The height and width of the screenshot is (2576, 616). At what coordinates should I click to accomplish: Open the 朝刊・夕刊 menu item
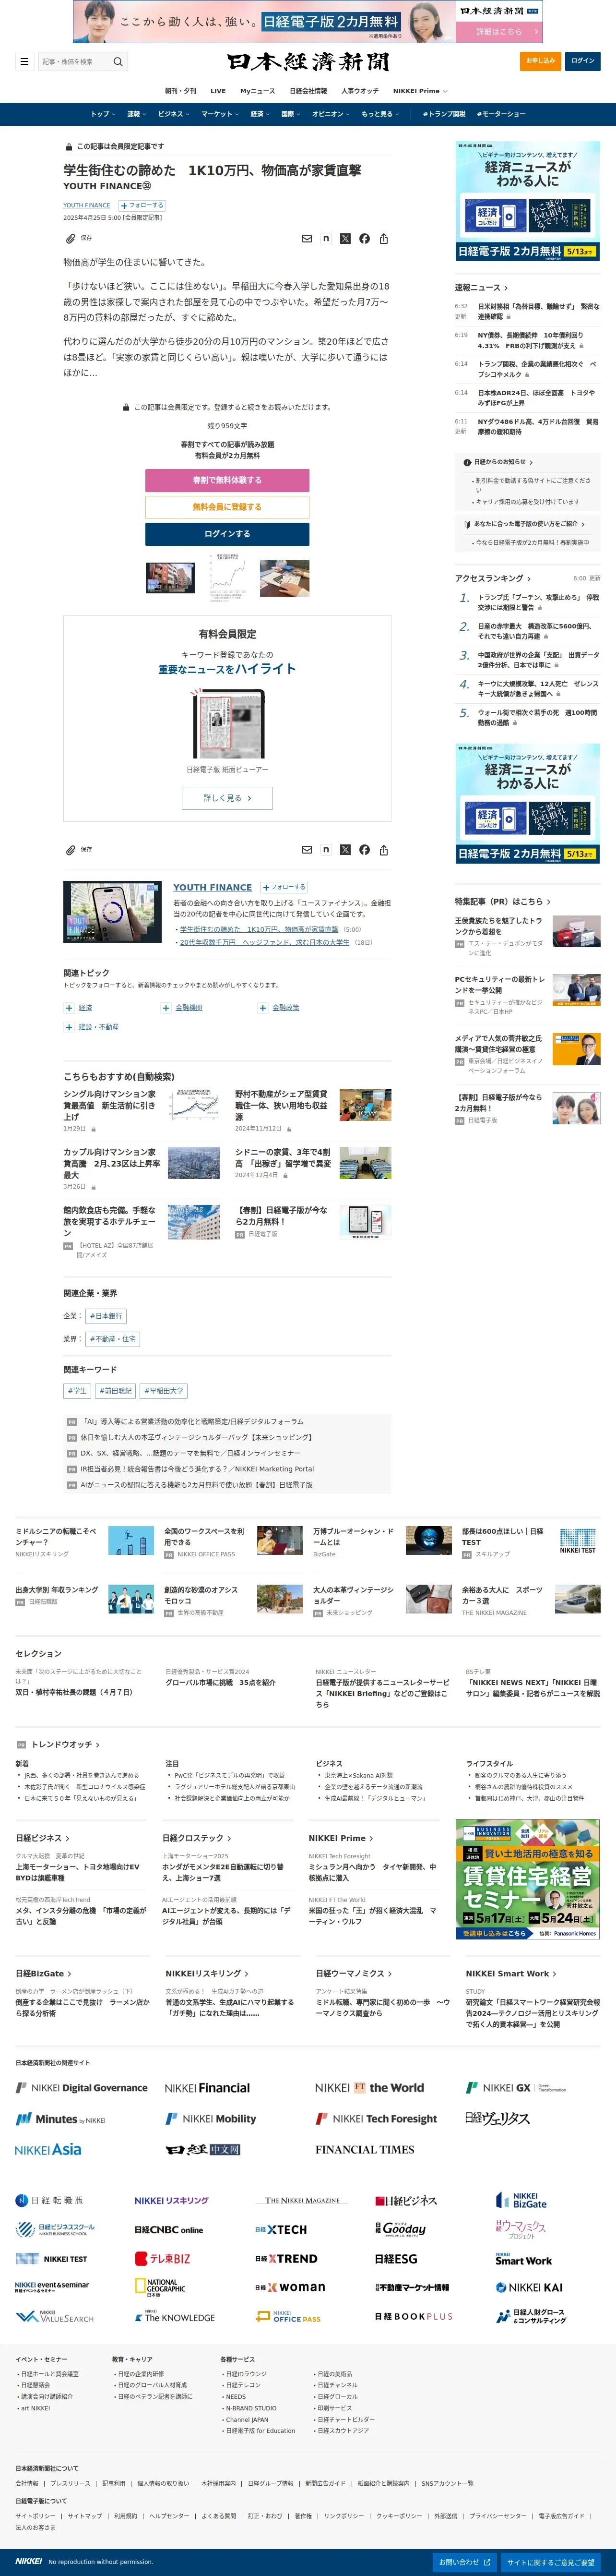point(181,91)
